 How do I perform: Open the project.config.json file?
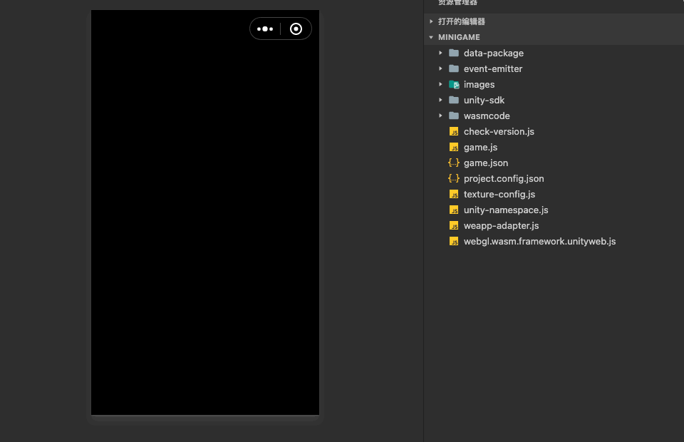point(504,179)
